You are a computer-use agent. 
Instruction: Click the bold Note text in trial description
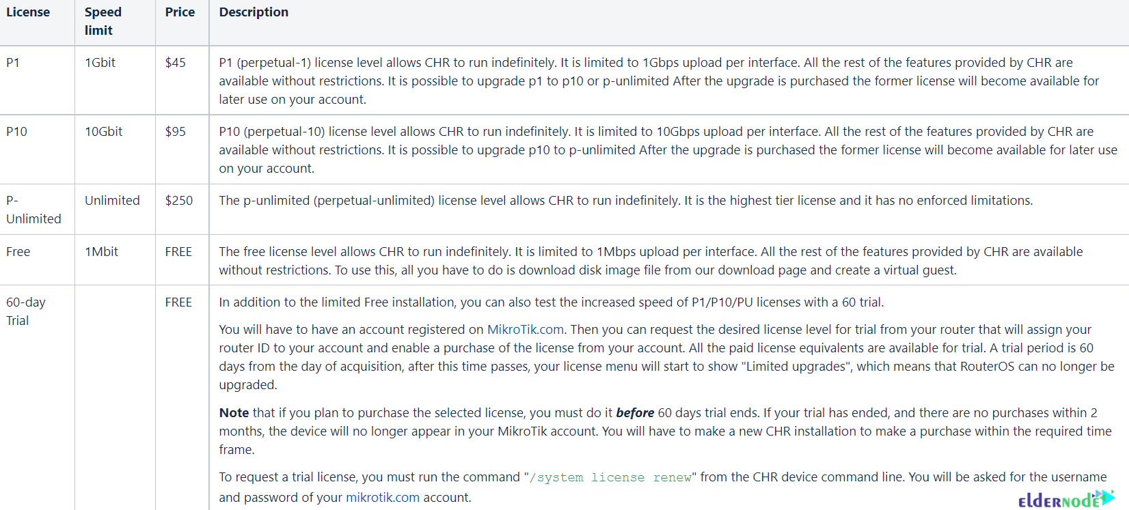(x=234, y=412)
